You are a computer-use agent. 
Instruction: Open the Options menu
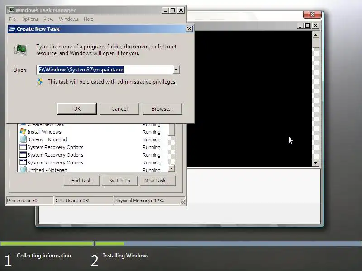(x=30, y=19)
